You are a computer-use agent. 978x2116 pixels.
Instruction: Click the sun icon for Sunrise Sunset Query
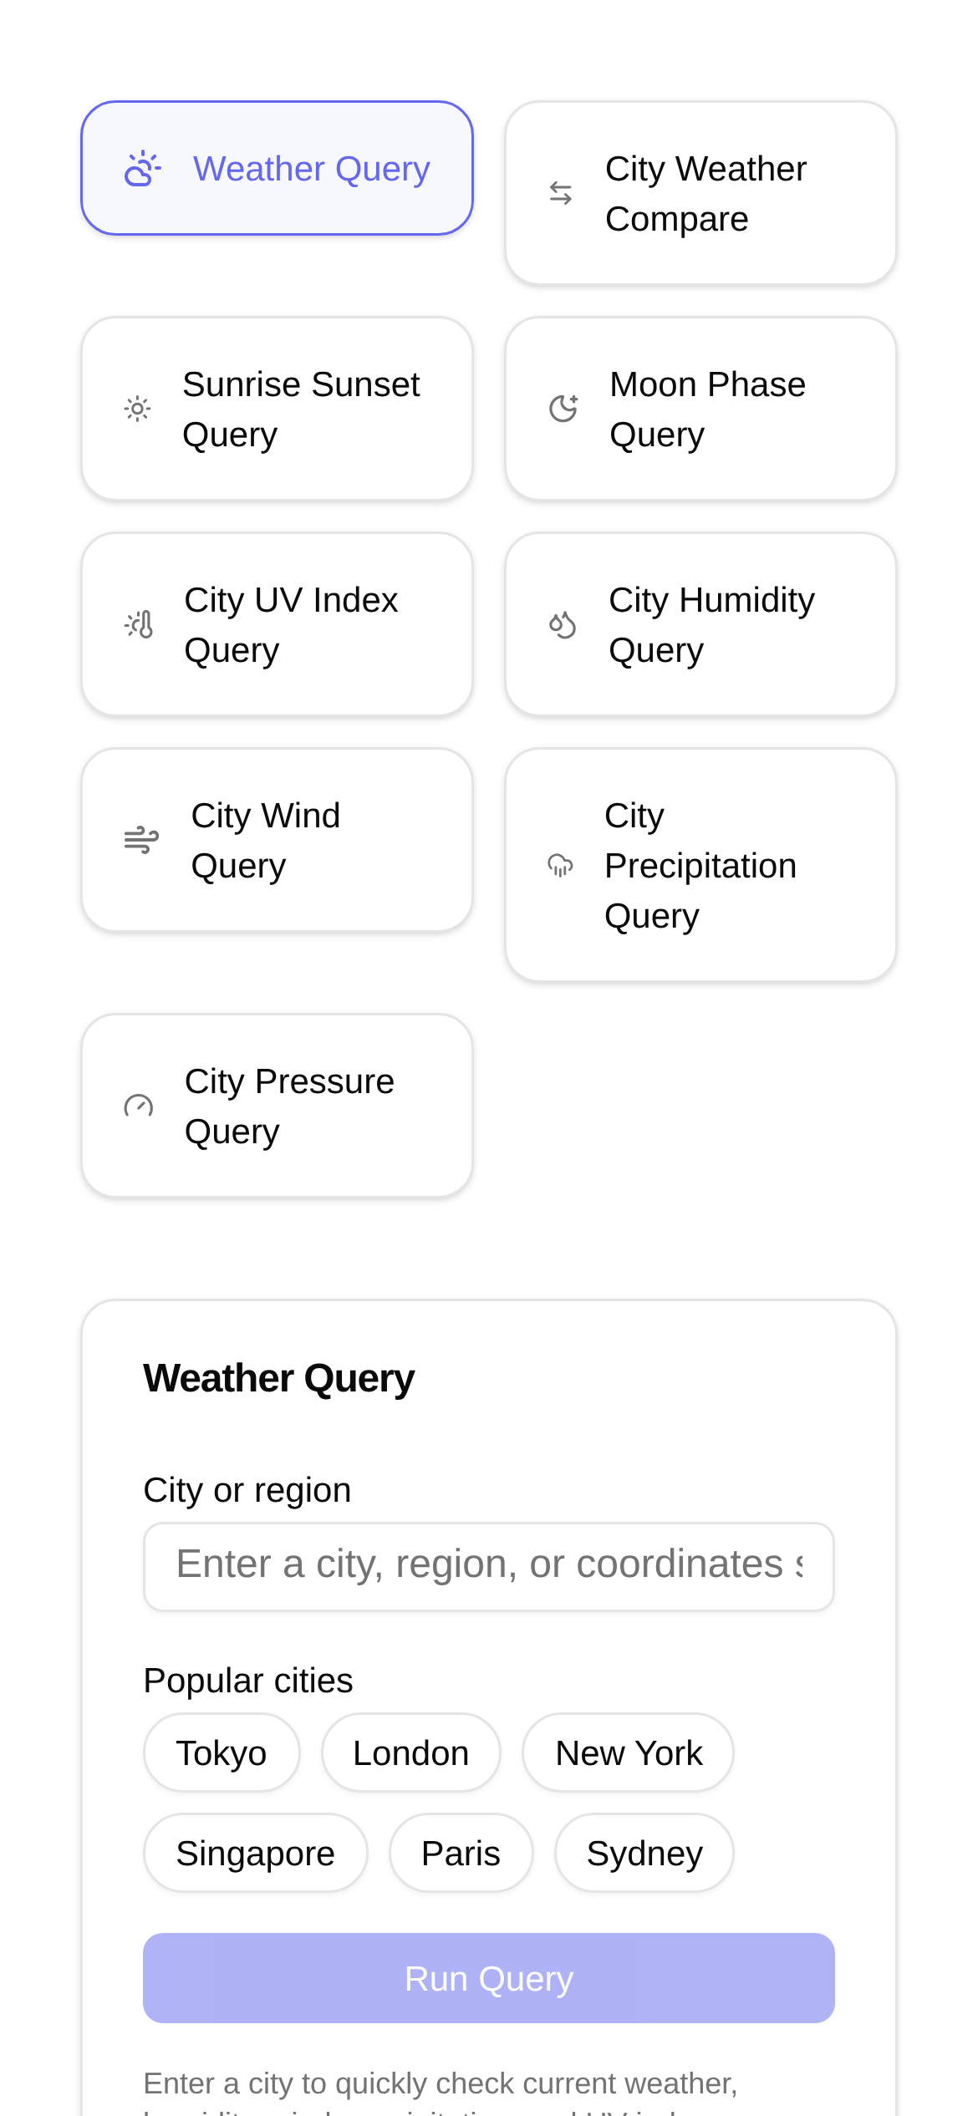coord(138,409)
